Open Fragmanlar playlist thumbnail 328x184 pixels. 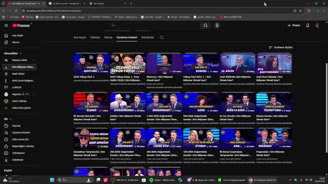click(x=274, y=139)
